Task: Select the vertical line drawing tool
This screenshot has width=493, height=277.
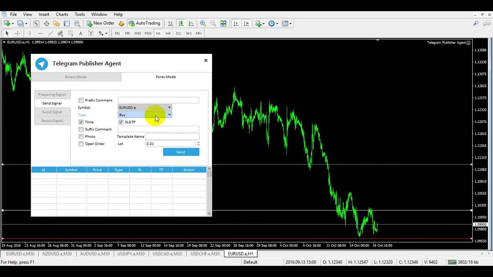Action: [x=30, y=33]
